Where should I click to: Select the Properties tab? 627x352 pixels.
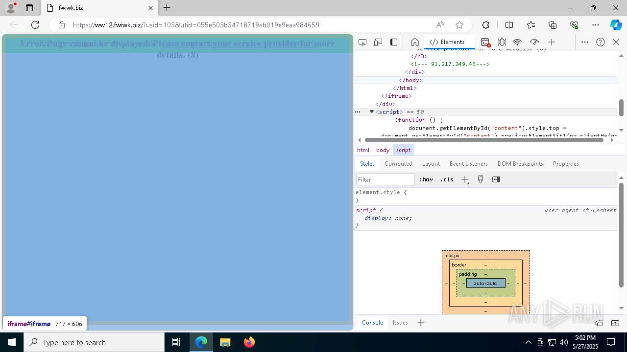566,164
